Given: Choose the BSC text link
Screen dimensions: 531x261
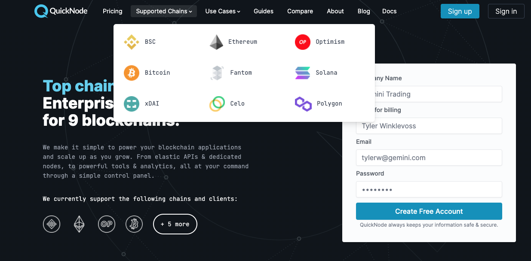Looking at the screenshot, I should pos(150,42).
